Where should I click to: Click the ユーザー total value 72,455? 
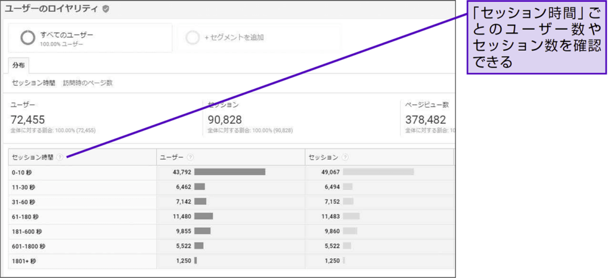(27, 120)
